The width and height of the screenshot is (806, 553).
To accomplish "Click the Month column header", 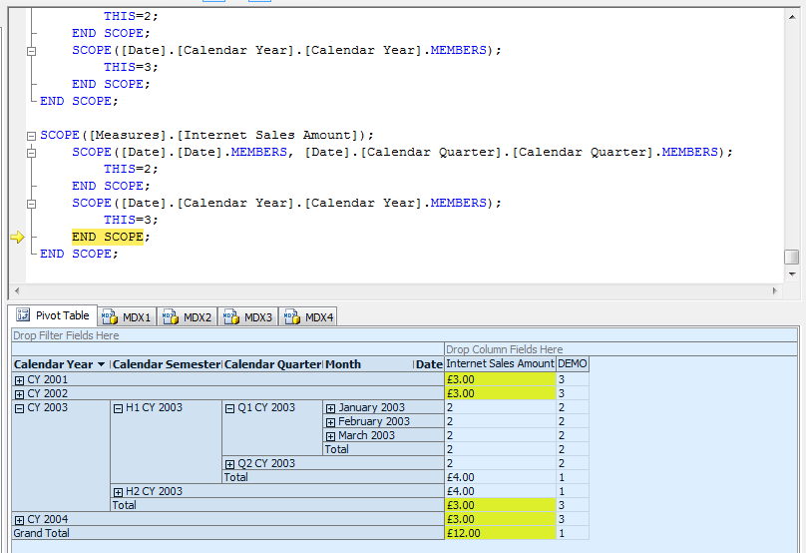I will (x=368, y=364).
